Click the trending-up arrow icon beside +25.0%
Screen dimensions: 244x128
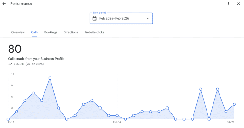(10, 64)
